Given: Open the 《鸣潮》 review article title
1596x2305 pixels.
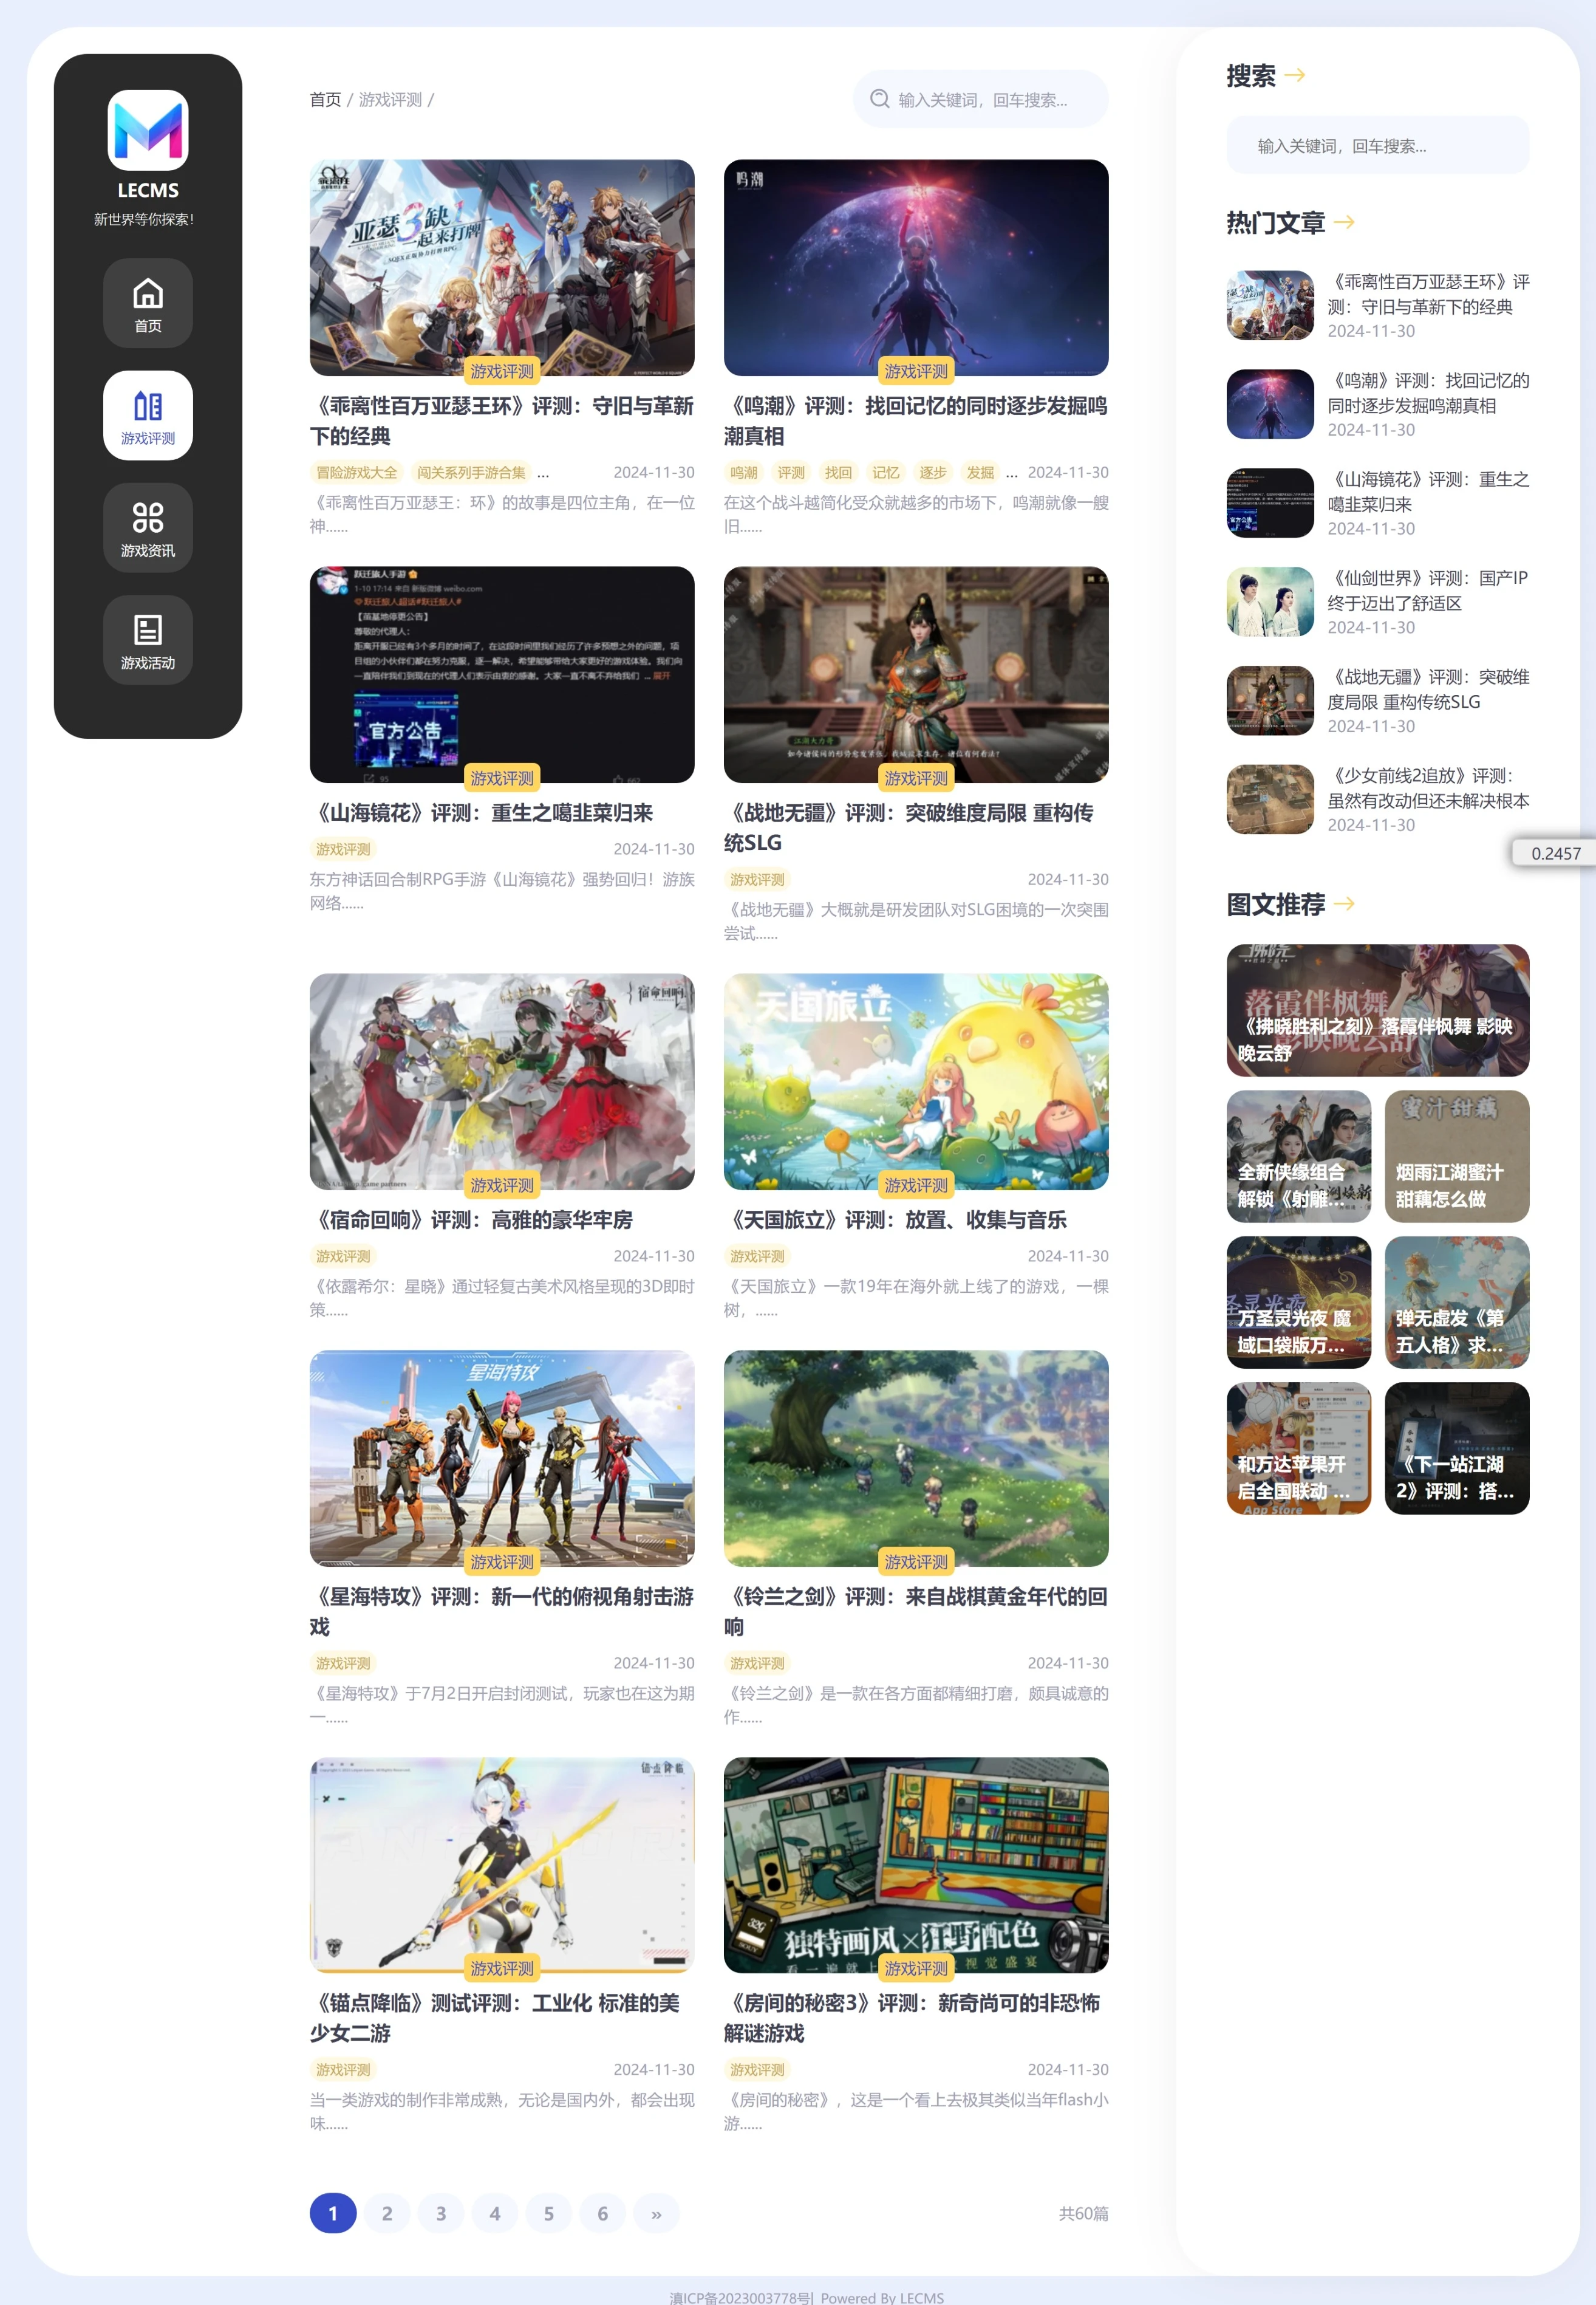Looking at the screenshot, I should (x=916, y=421).
